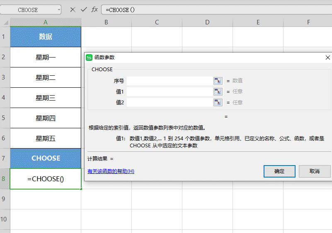Viewport: 332px width, 233px height.
Task: Open the insert function fx icon
Action: (95, 10)
